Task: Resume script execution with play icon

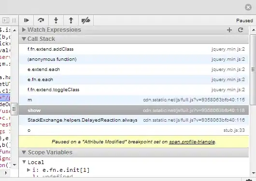Action: coord(26,20)
